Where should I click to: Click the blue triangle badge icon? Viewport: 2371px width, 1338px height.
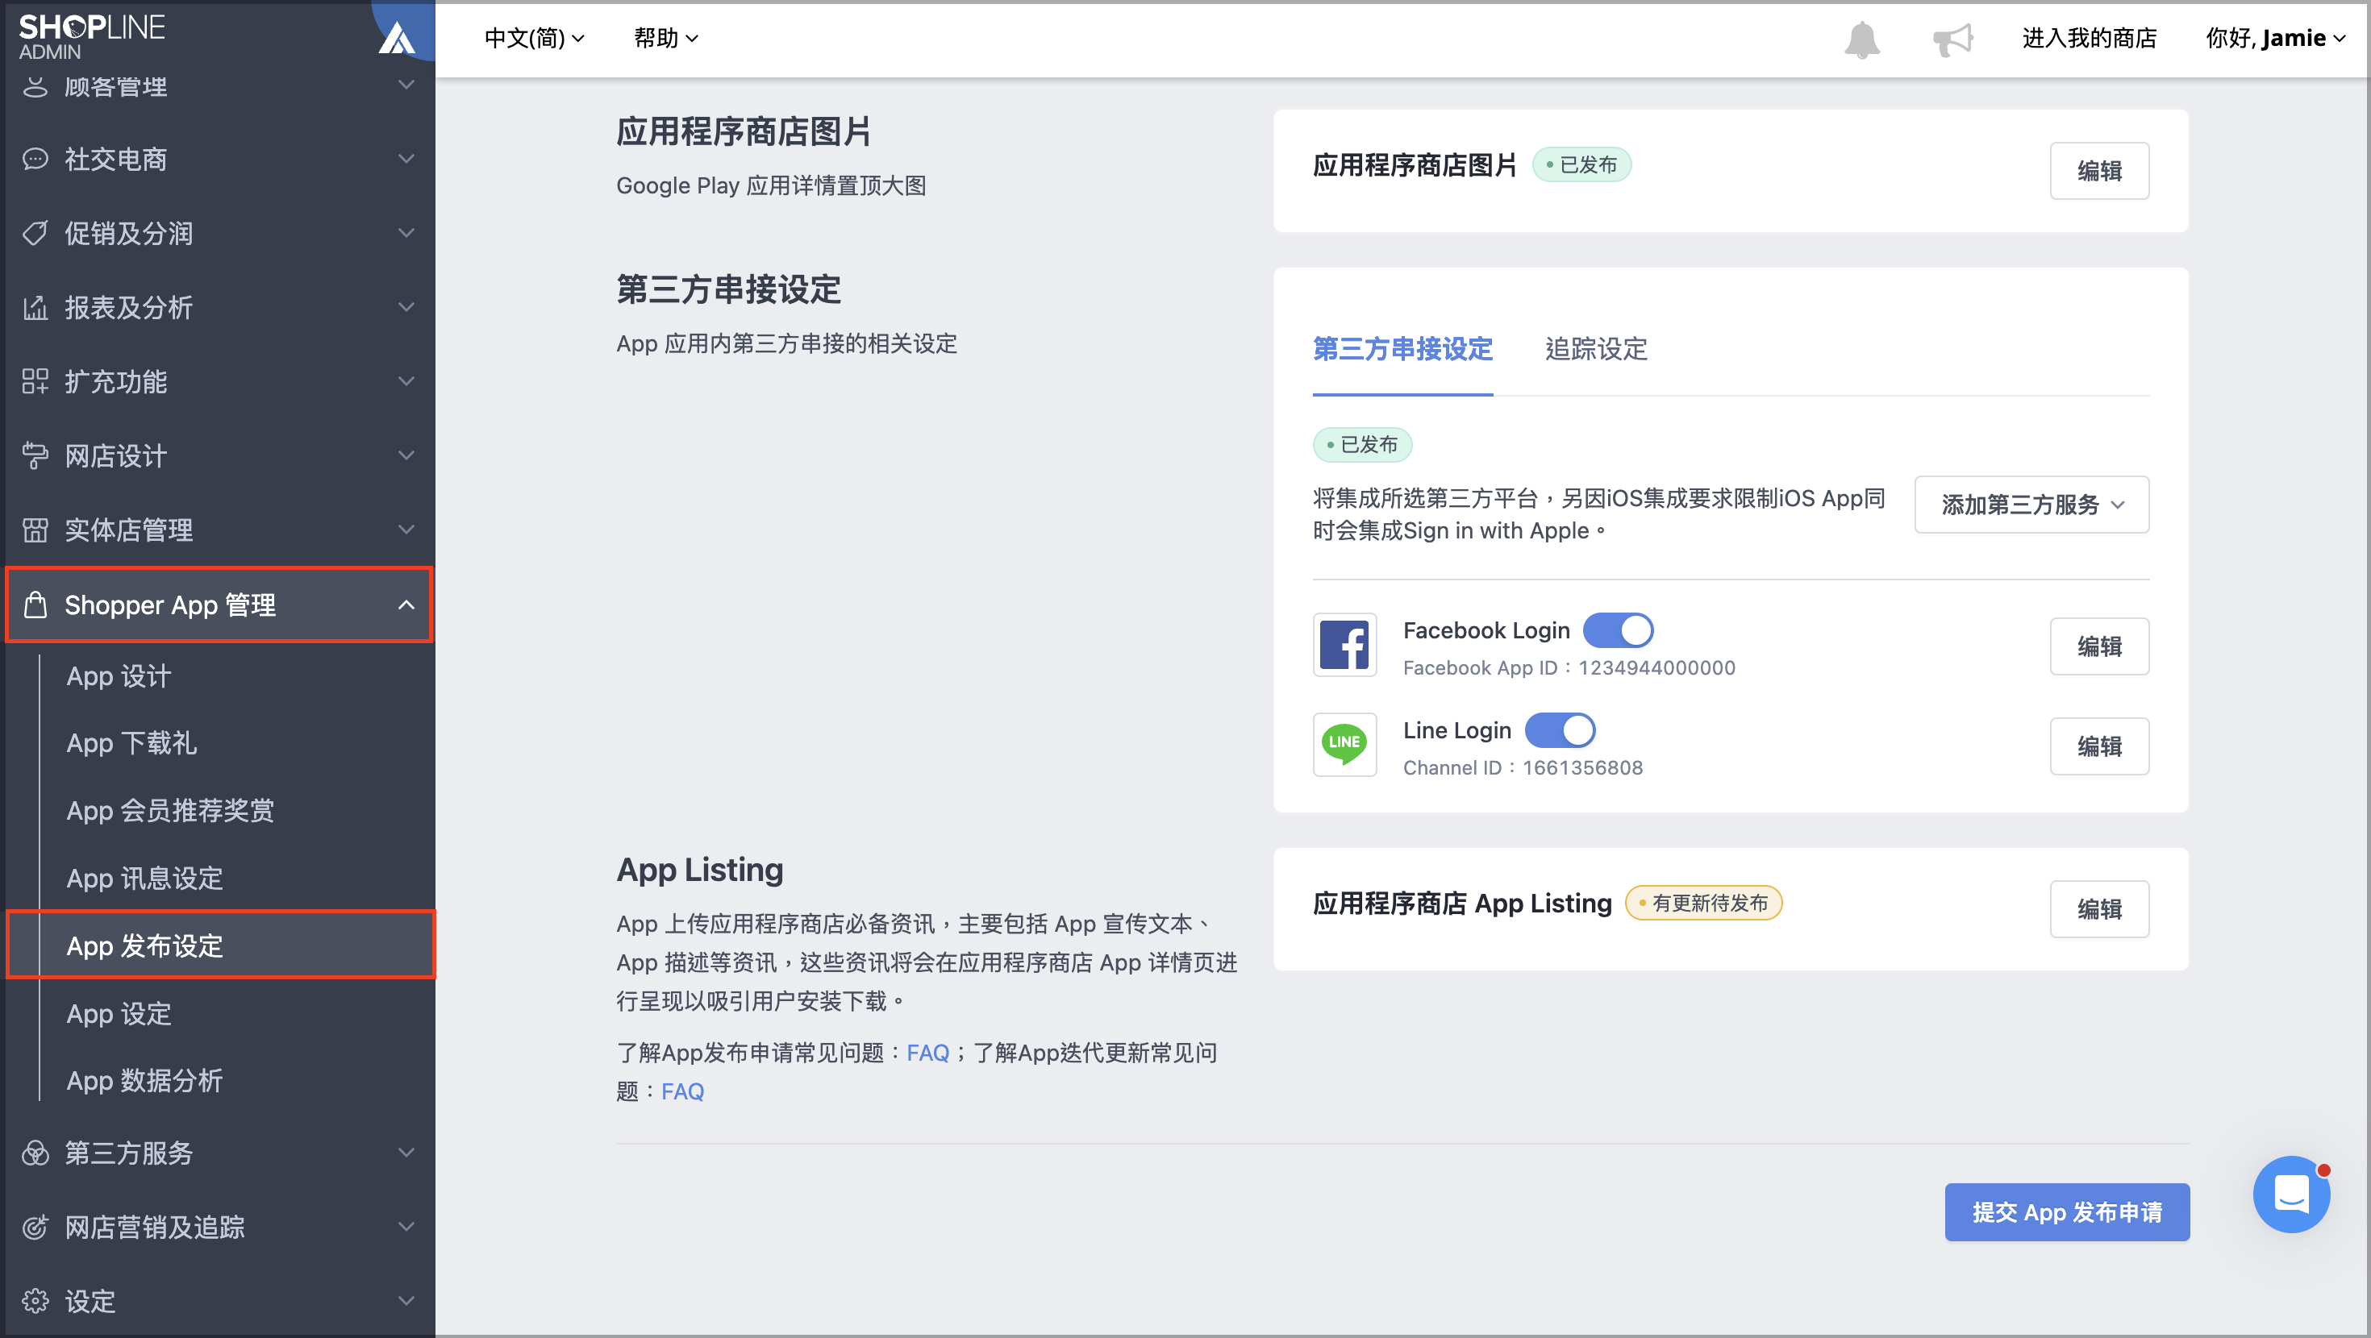[397, 39]
